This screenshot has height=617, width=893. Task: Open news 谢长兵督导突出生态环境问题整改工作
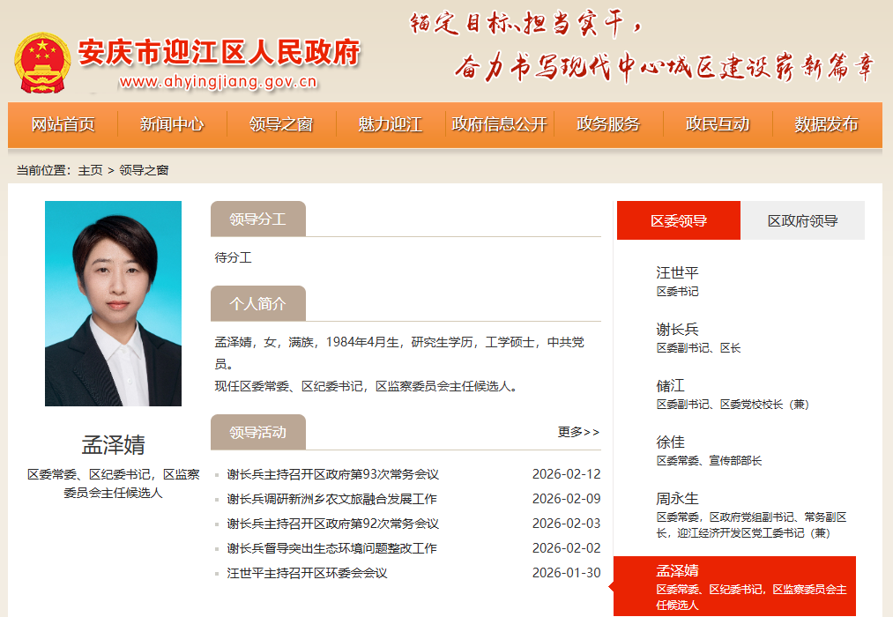click(331, 548)
